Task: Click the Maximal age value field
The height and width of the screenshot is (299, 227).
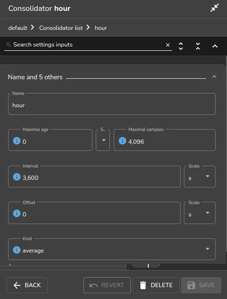Action: click(x=50, y=140)
